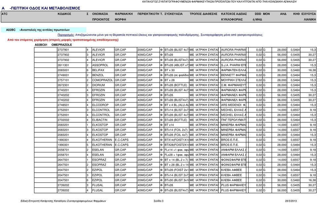Click the 'ΟΝΟΜΑΣΙΑ ΠΡΟΙΟΝΤΟΣ' column header
Image resolution: width=317 pixels, height=203 pixels.
[x=101, y=17]
